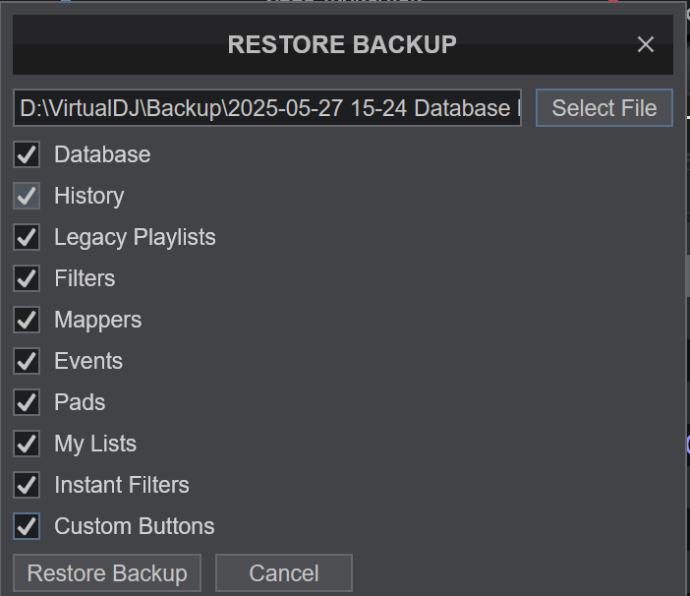Click the Restore Backup button
690x596 pixels.
click(x=107, y=572)
